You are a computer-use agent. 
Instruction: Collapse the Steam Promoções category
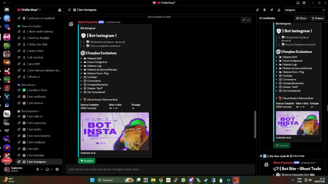[x=30, y=26]
